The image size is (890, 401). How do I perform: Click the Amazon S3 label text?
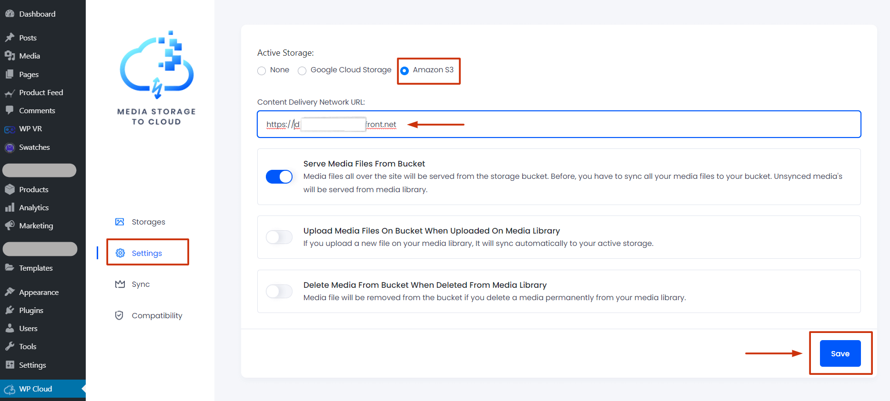coord(433,70)
